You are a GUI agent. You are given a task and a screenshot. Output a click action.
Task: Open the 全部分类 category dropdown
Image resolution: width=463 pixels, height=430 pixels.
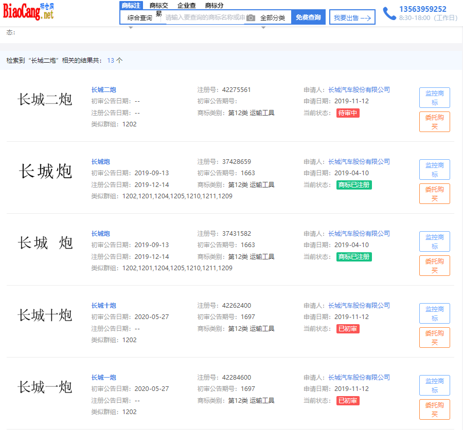pyautogui.click(x=273, y=17)
